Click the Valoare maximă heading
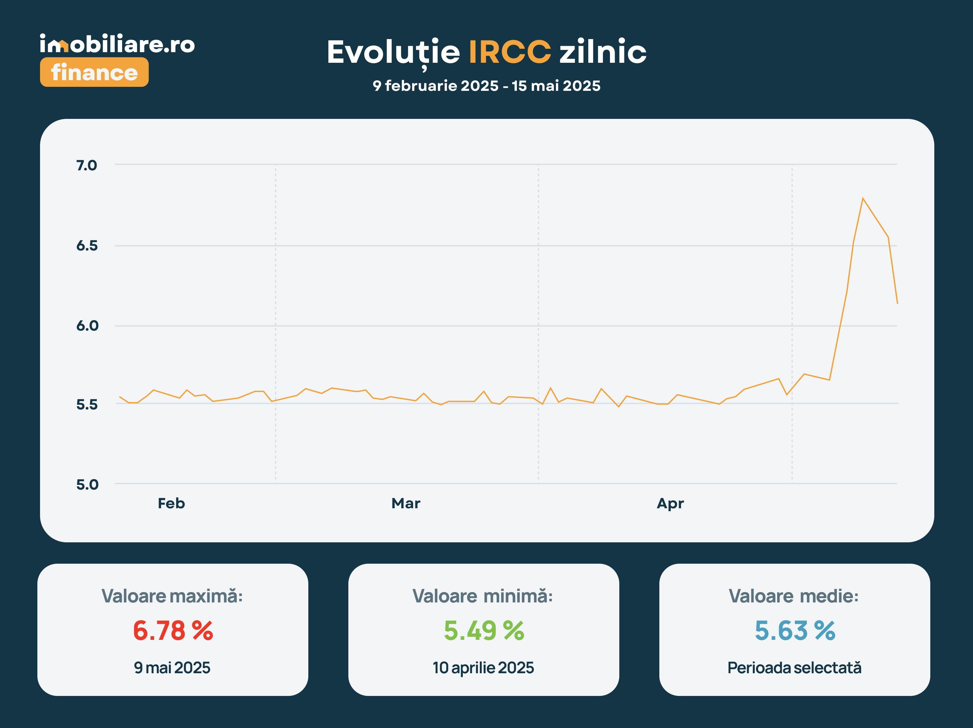 click(x=172, y=596)
